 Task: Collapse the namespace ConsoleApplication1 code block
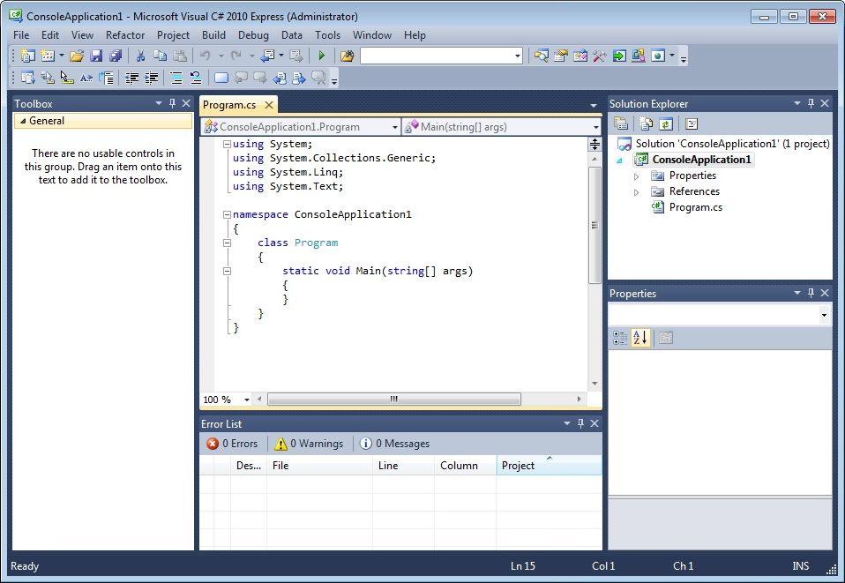227,214
